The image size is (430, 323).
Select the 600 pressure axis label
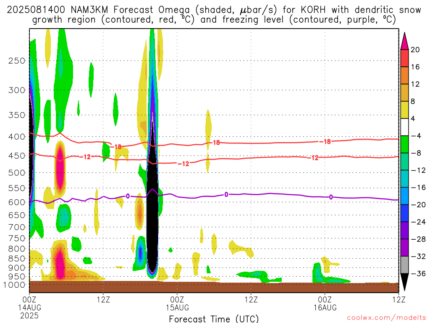[x=17, y=202]
